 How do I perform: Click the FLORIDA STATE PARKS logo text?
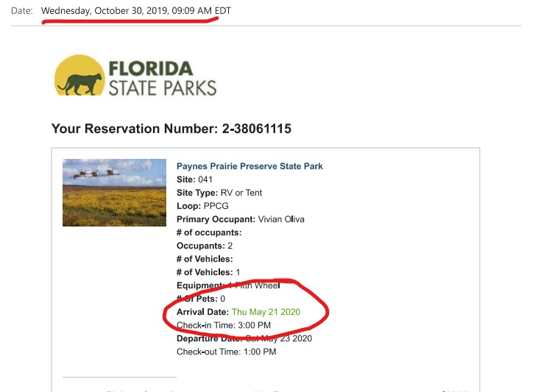coord(162,79)
